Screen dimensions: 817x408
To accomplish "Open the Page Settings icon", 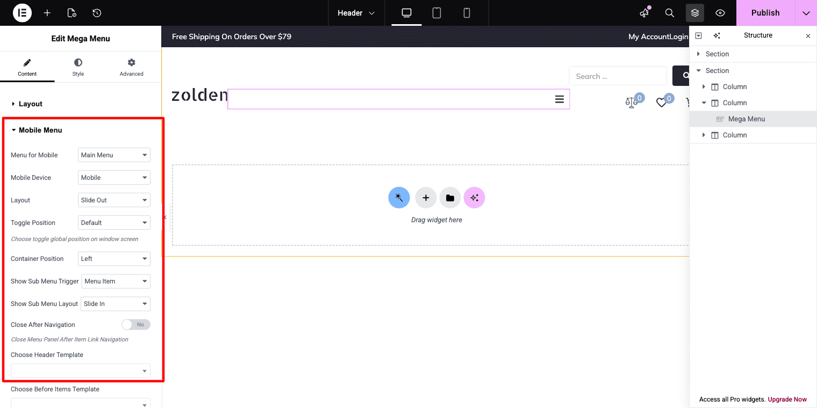I will coord(71,12).
